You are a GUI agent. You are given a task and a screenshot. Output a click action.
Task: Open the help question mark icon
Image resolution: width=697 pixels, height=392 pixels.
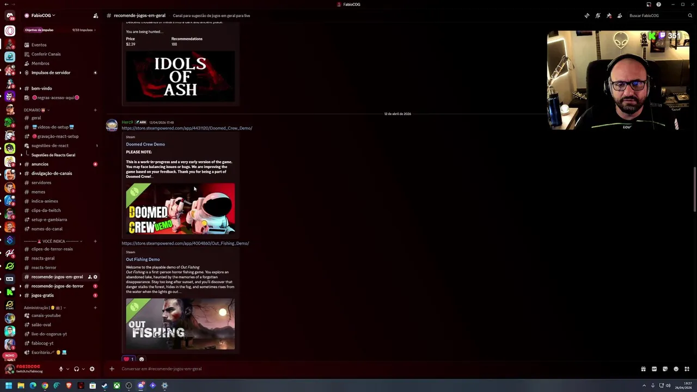click(x=658, y=4)
